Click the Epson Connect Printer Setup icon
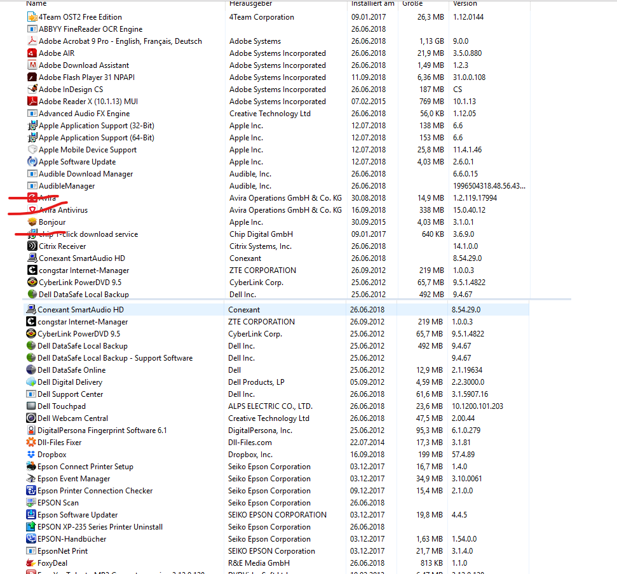This screenshot has height=574, width=617. click(x=31, y=467)
